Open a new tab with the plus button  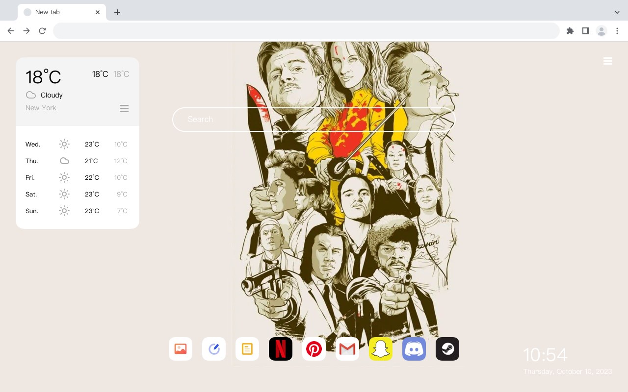coord(117,12)
